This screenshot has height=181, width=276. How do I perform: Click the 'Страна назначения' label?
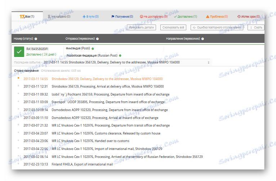26,71
